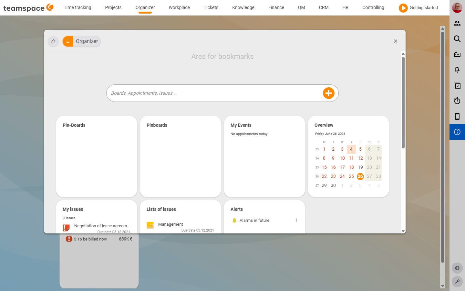
Task: Open the task checklist icon in sidebar
Action: tap(457, 85)
